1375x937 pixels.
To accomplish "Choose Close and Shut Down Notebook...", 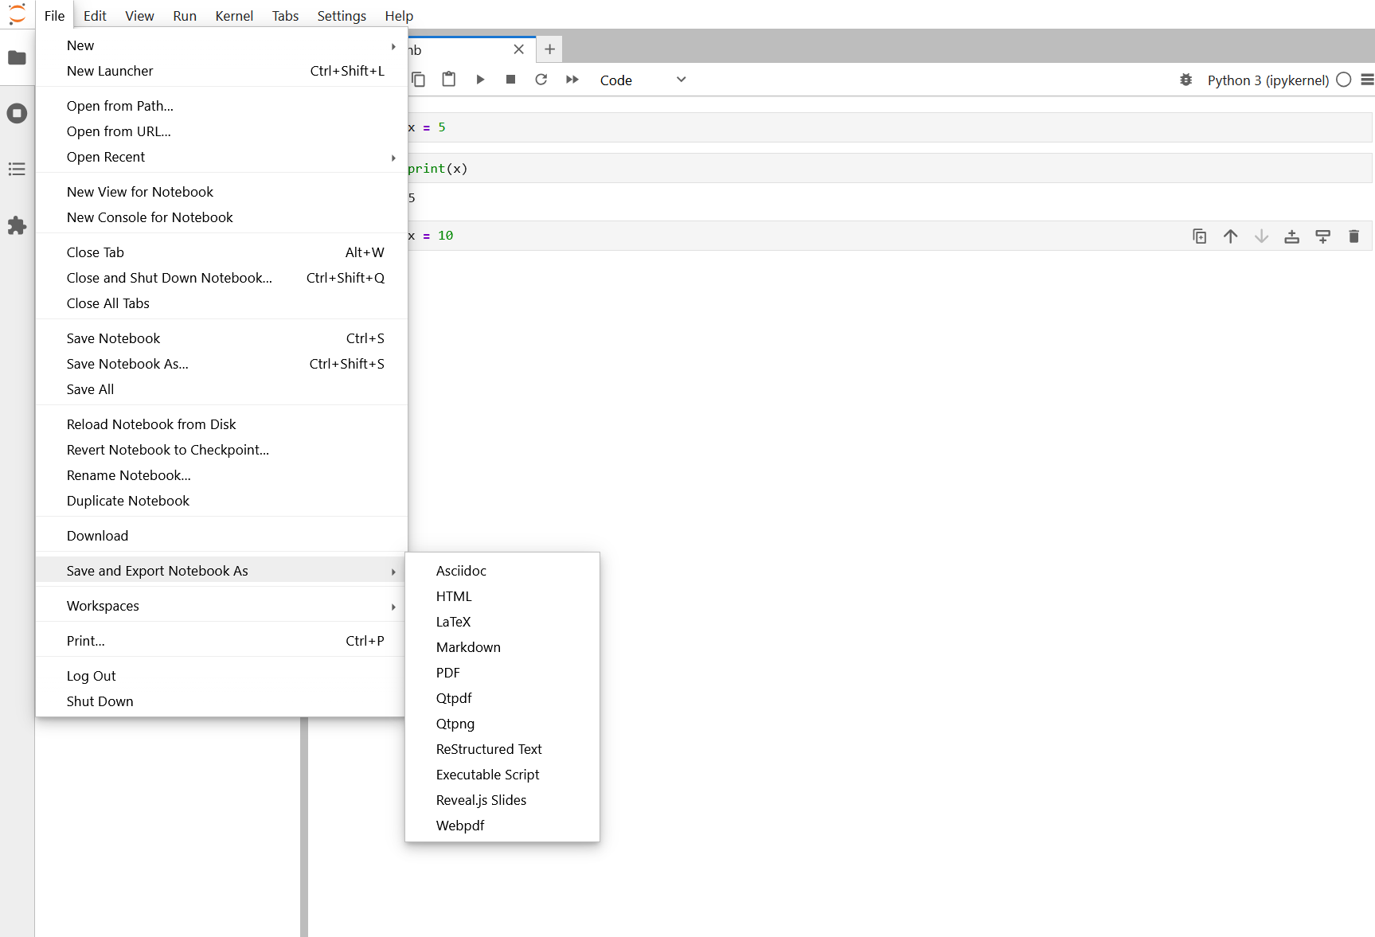I will point(221,278).
